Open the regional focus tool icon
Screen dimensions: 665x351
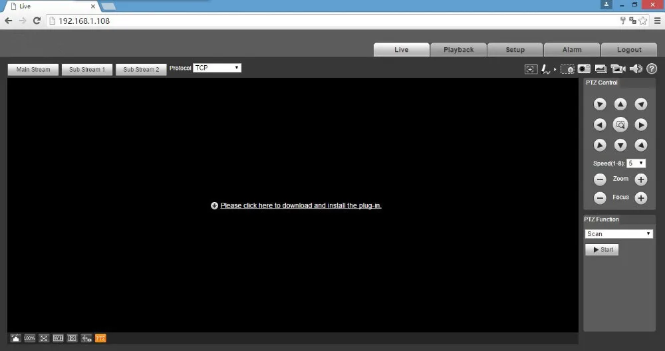[x=531, y=69]
